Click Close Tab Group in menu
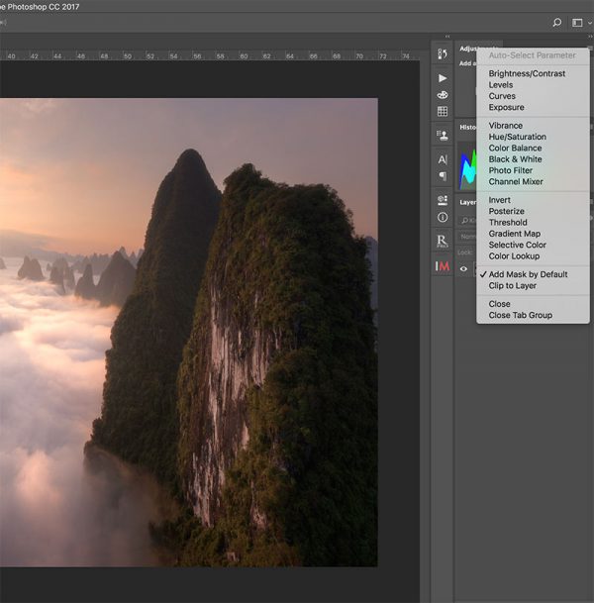 pyautogui.click(x=520, y=315)
